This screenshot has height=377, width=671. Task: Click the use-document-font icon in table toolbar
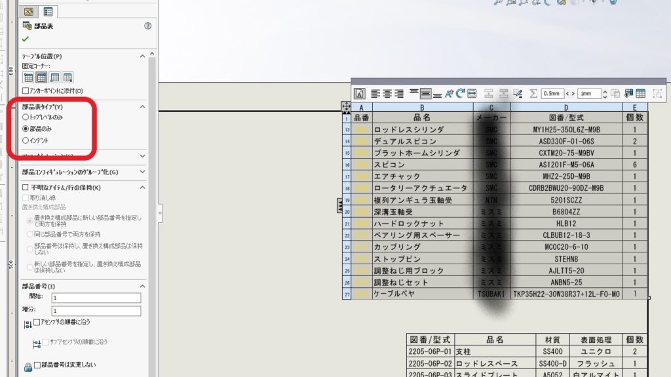click(x=359, y=94)
